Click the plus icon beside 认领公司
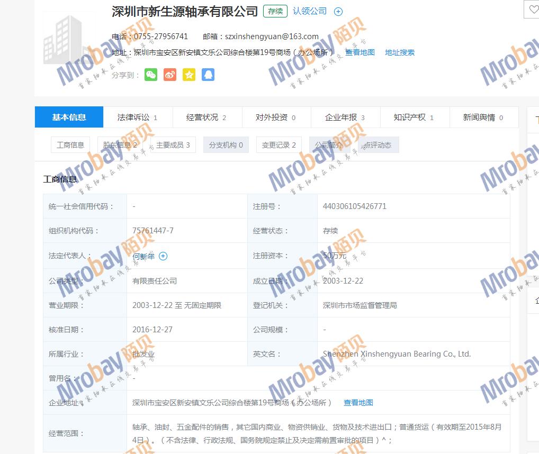This screenshot has width=539, height=454. tap(338, 12)
